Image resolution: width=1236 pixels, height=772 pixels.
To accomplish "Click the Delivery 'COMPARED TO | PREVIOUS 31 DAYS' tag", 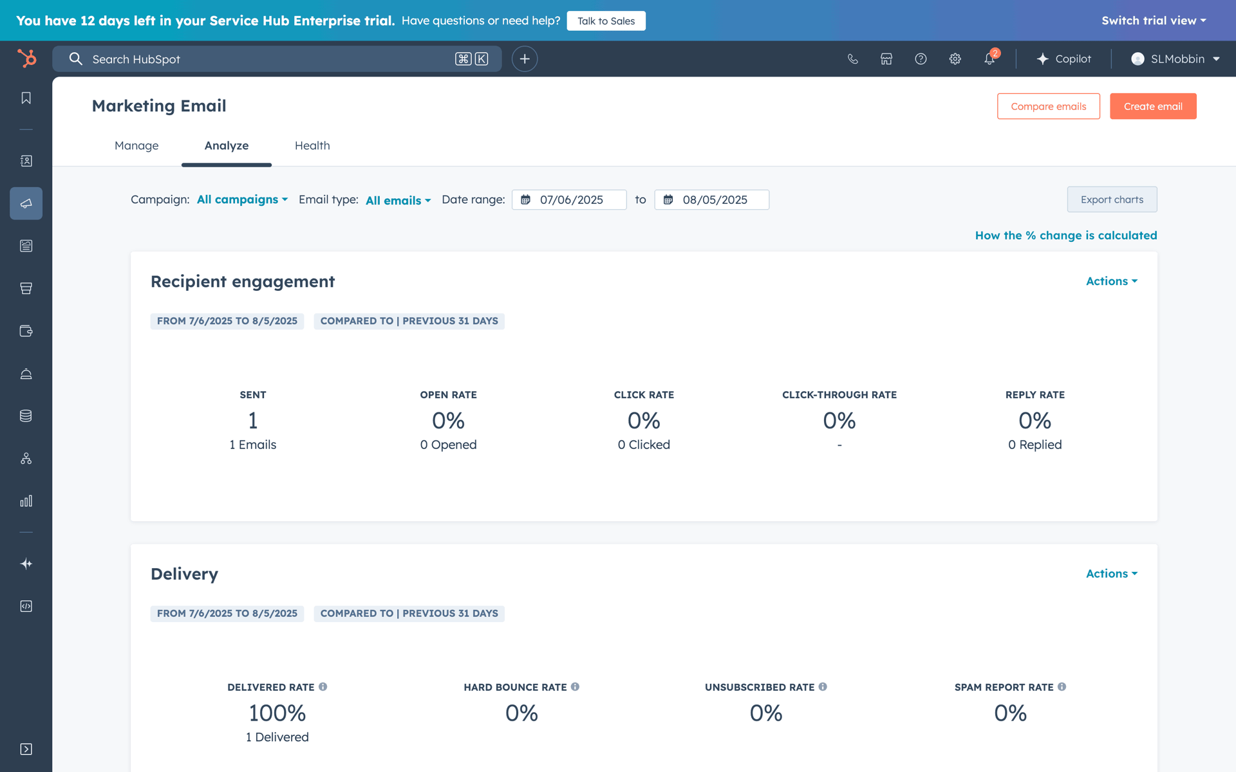I will click(x=409, y=613).
